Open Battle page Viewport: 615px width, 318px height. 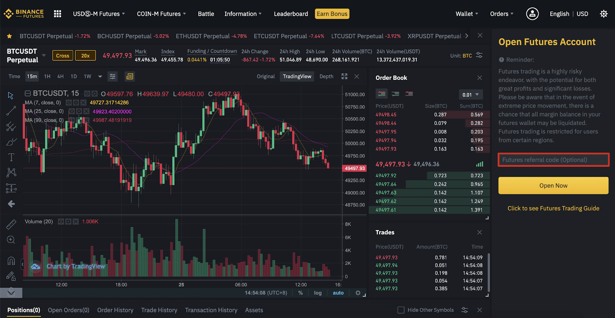[x=206, y=14]
